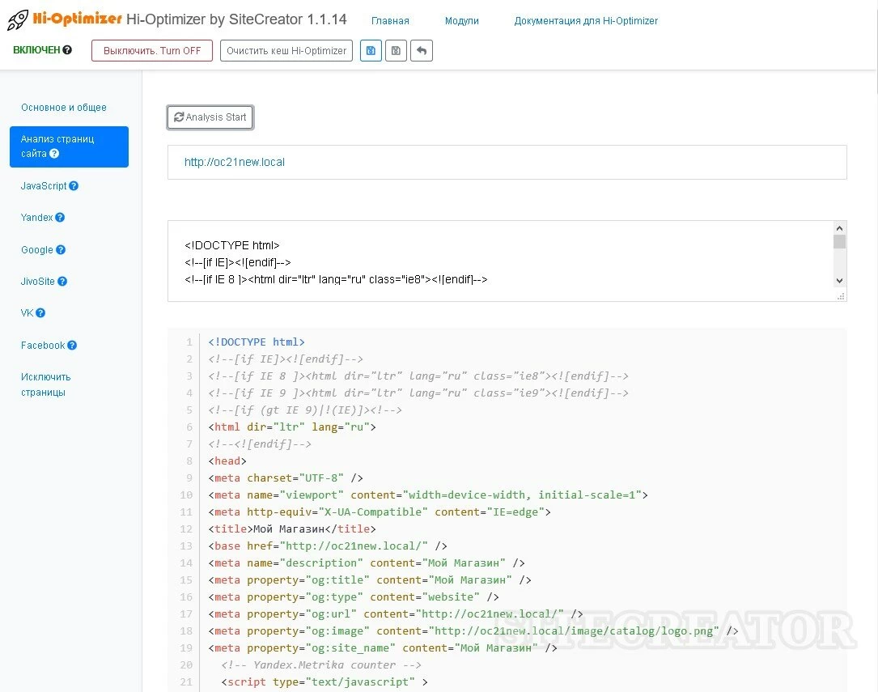Open help icon beside VK

40,313
